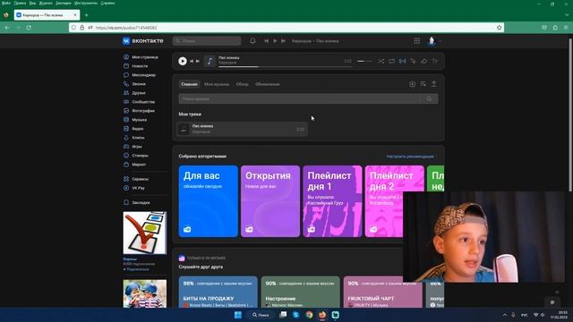Toggle shuffle mode in the player
Viewport: 573px width, 322px height.
tap(381, 61)
